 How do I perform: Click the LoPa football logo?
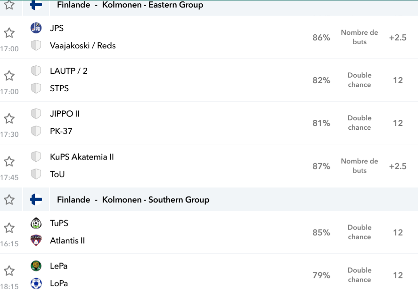[36, 283]
